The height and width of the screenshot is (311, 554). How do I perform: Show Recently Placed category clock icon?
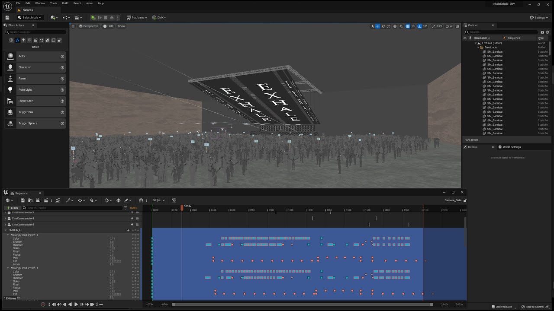click(x=11, y=40)
